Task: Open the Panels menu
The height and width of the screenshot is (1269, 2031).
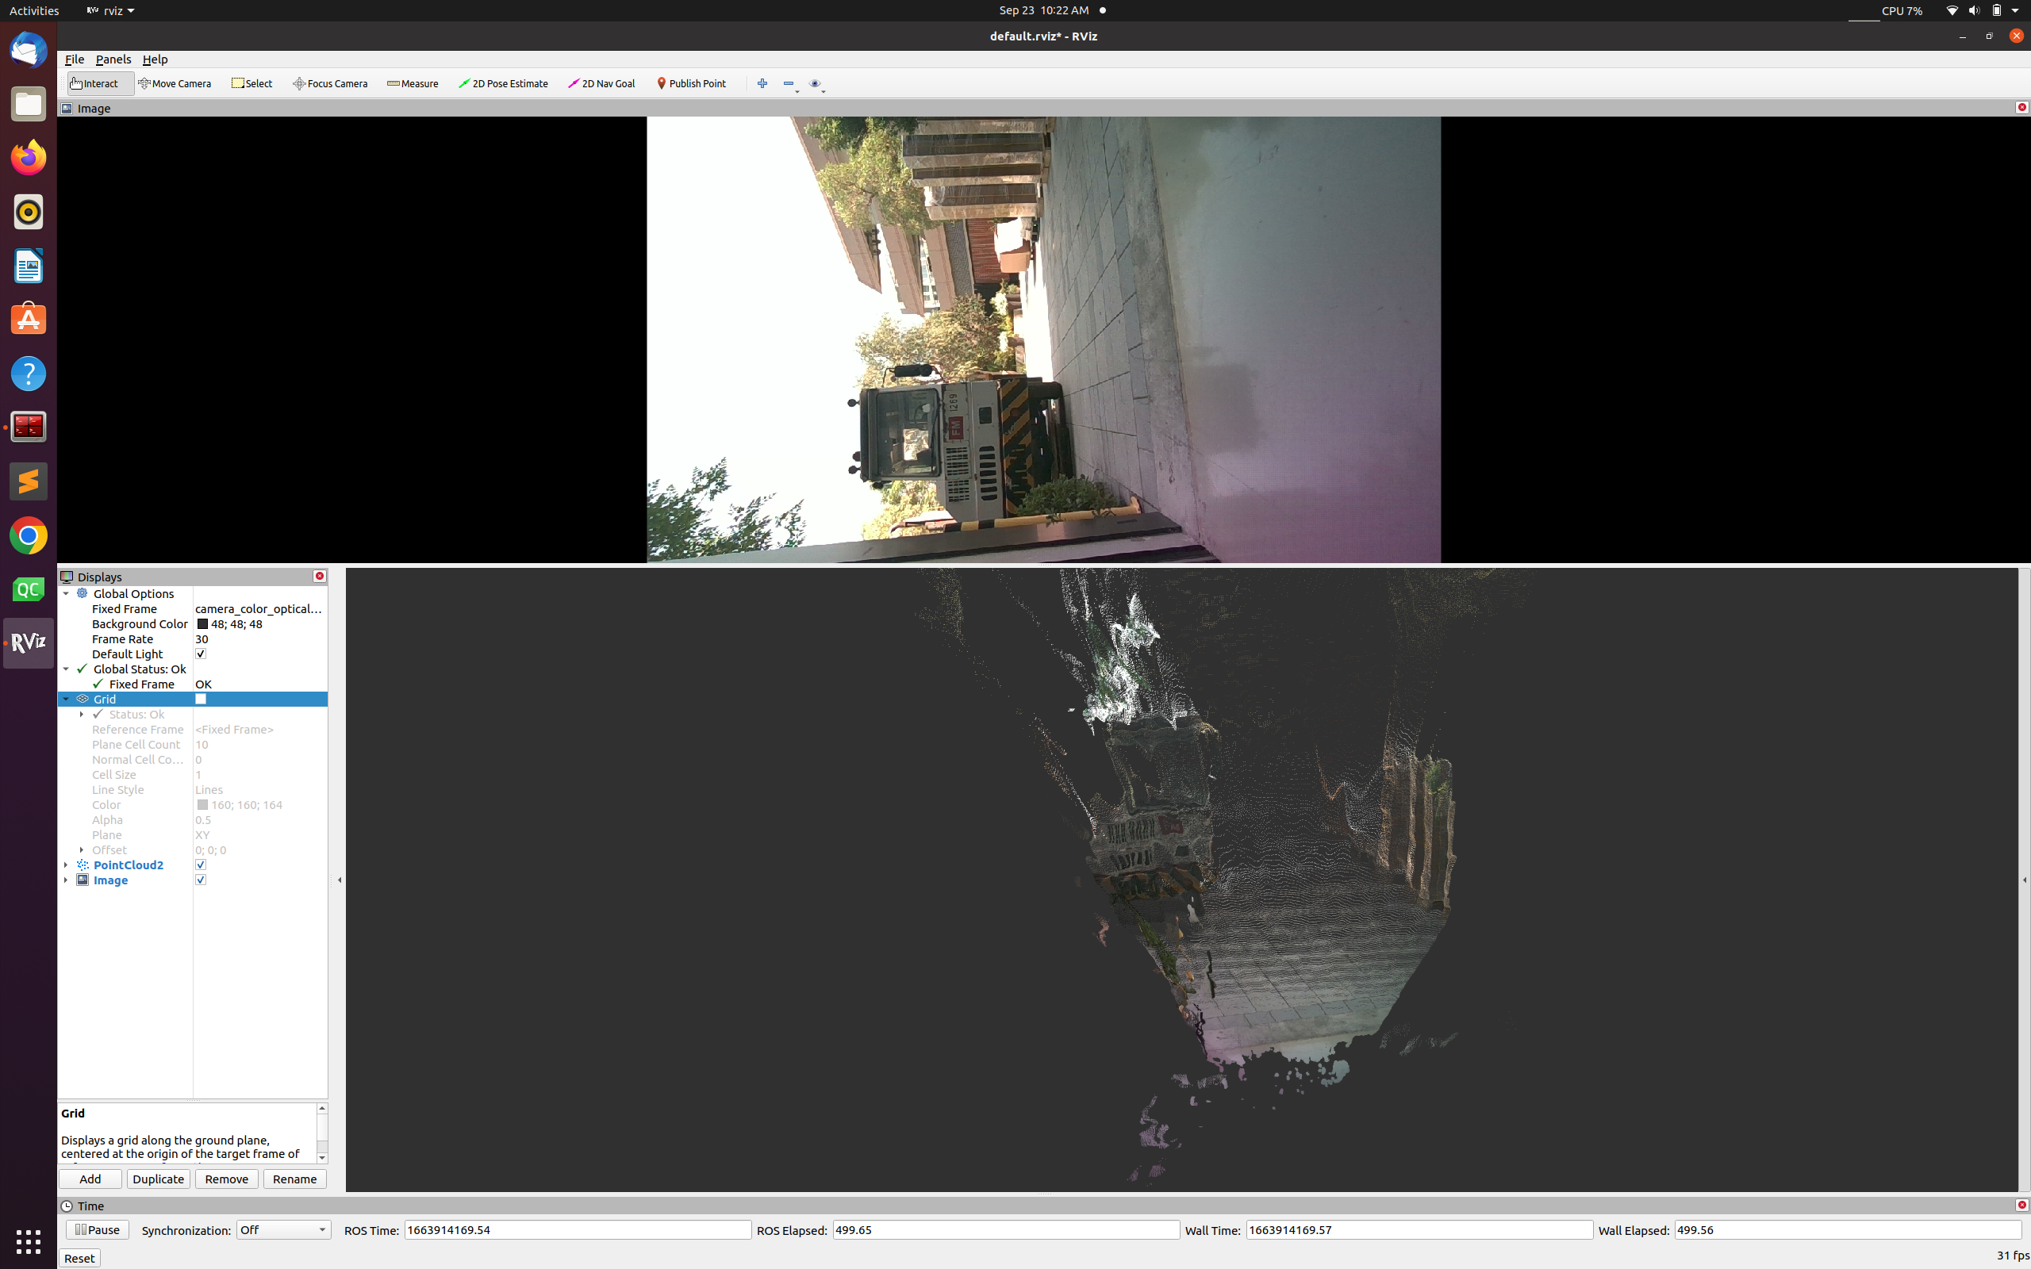Action: click(x=113, y=59)
